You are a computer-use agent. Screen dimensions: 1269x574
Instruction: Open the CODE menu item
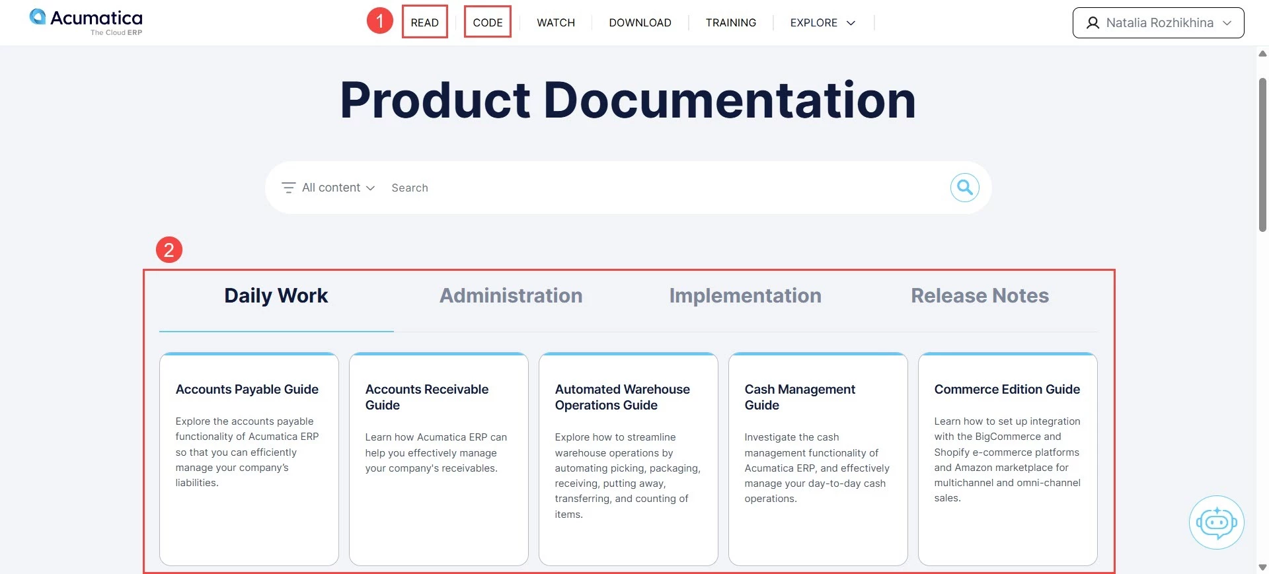point(488,22)
